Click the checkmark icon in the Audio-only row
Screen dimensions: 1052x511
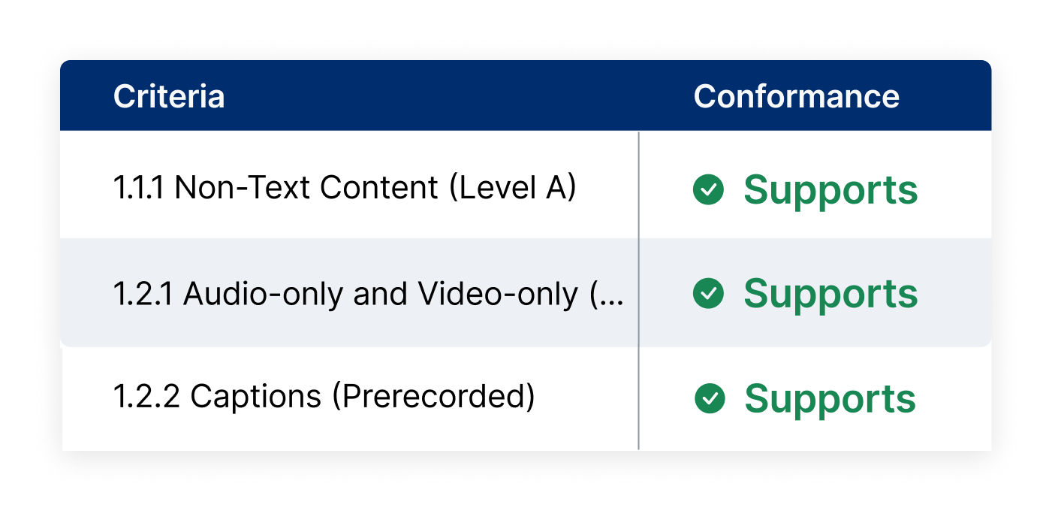click(708, 294)
